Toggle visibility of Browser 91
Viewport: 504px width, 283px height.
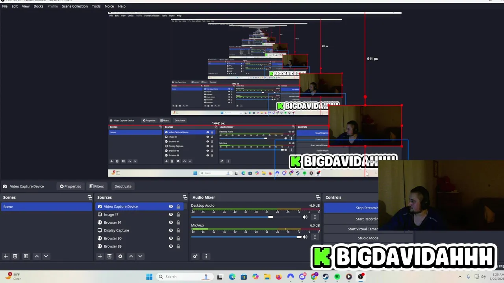(171, 222)
